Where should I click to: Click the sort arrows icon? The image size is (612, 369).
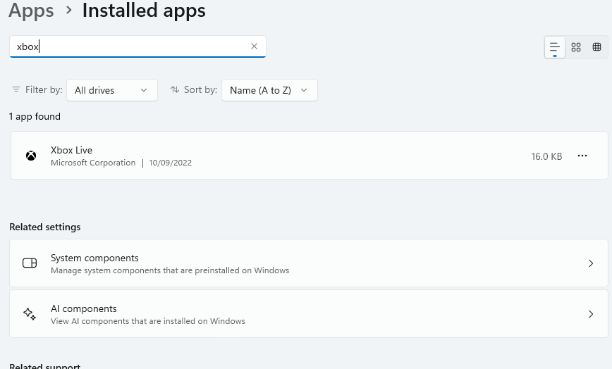tap(175, 89)
